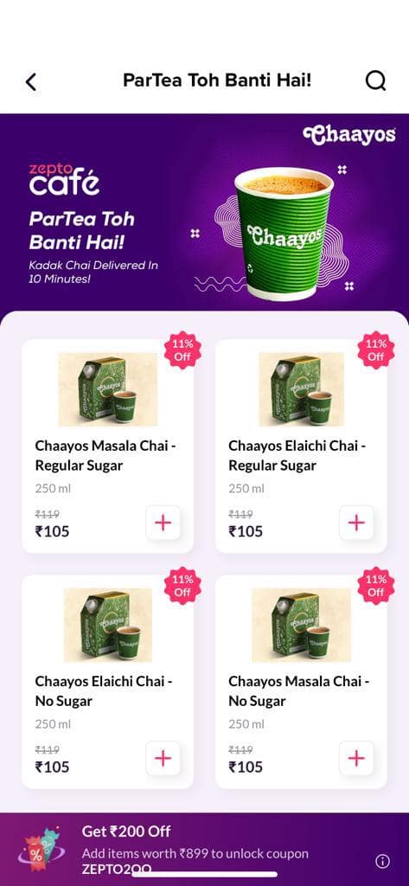
Task: Open Masala Chai Regular Sugar product image
Action: (108, 389)
